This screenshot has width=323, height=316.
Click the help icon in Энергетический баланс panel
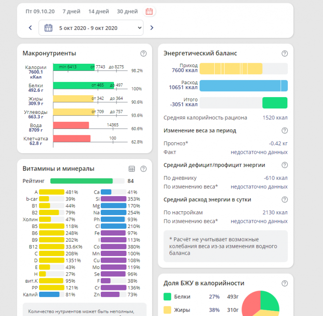(285, 54)
